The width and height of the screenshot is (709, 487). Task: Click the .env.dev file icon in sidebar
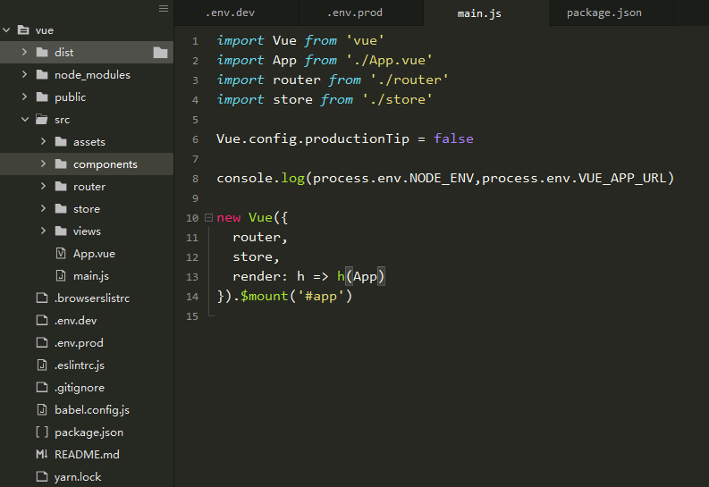coord(42,320)
